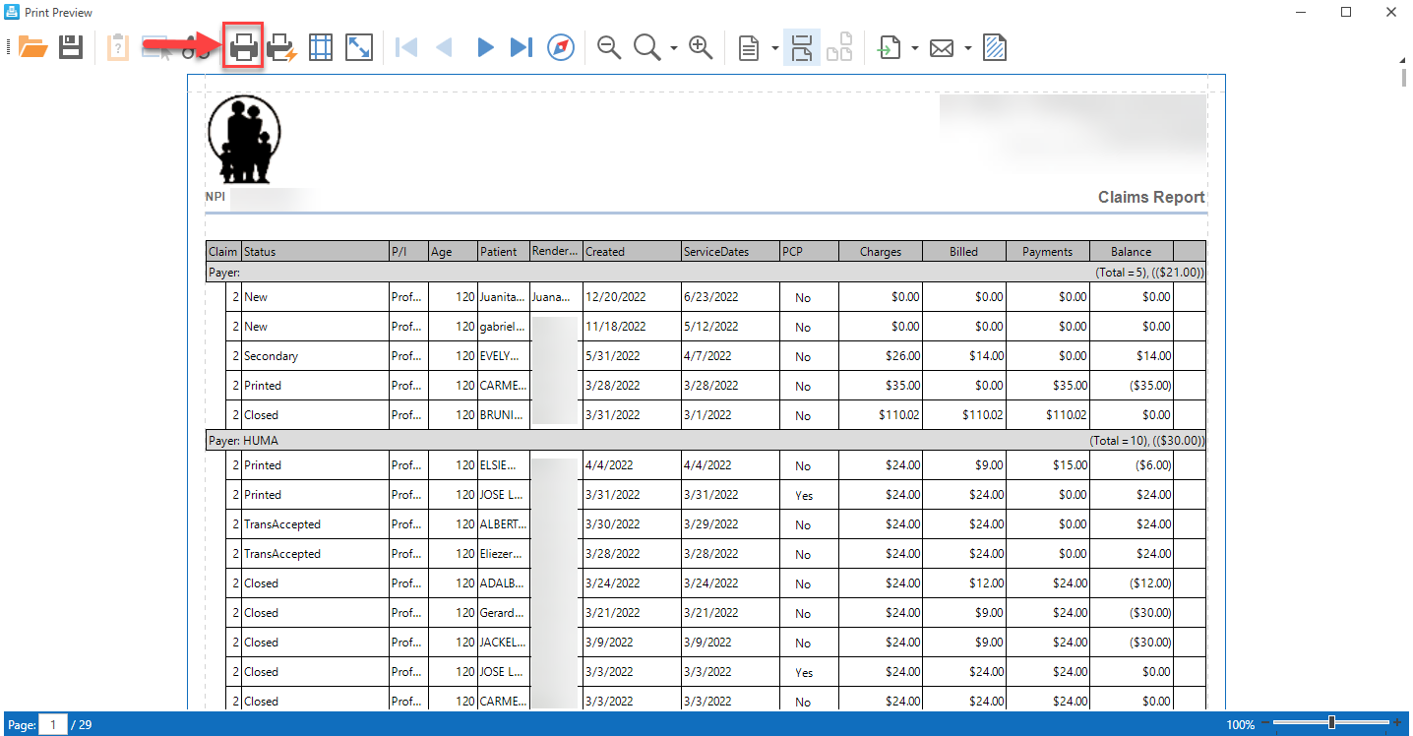
Task: Click the 100% zoom label
Action: tap(1241, 725)
